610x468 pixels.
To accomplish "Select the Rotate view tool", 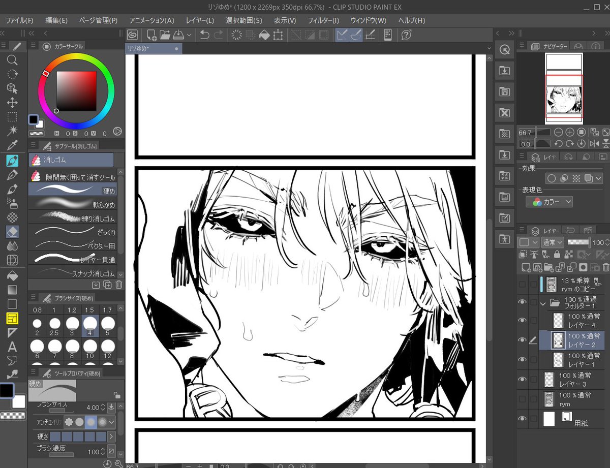I will click(12, 74).
